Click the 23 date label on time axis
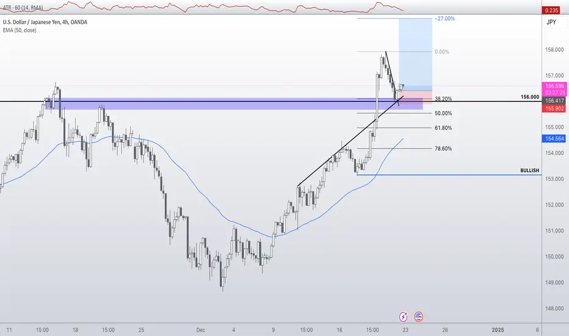 (405, 330)
